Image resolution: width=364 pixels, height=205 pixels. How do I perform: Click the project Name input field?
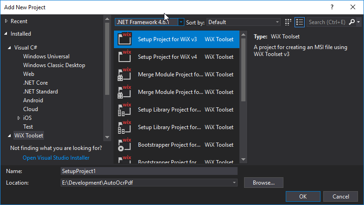coord(149,171)
